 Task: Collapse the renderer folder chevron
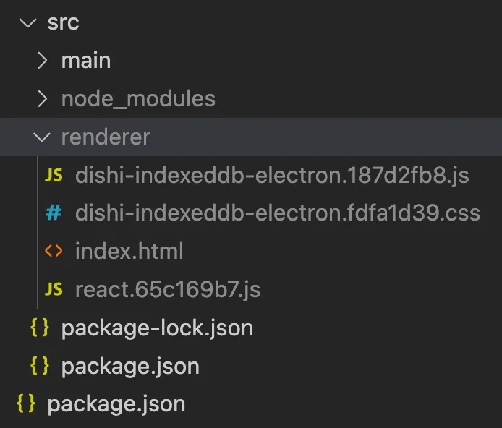click(x=43, y=137)
